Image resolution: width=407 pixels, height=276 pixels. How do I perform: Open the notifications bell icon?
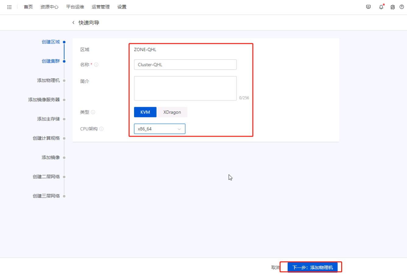coord(381,7)
